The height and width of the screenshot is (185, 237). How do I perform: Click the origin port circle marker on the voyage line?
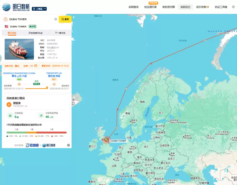[x=19, y=84]
